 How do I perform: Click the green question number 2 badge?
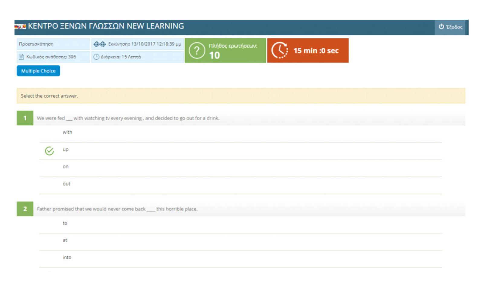(25, 209)
